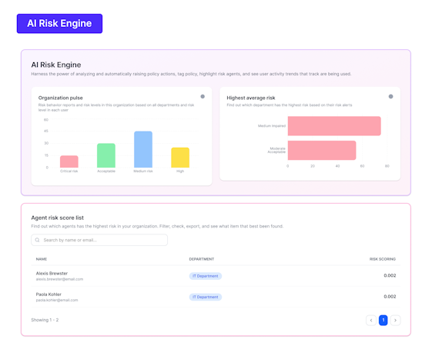Screen dimensions: 432x346
Task: Go to next page with right chevron
Action: 395,320
